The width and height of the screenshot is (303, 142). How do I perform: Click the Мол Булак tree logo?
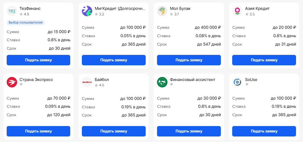162,11
